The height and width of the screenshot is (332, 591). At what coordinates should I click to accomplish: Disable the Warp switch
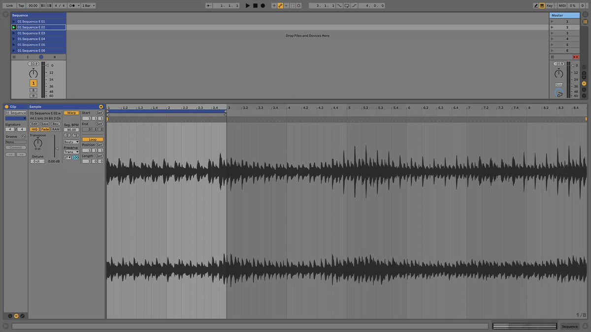coord(71,113)
